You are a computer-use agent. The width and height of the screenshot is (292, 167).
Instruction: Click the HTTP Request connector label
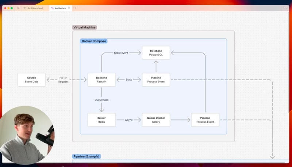pos(63,80)
